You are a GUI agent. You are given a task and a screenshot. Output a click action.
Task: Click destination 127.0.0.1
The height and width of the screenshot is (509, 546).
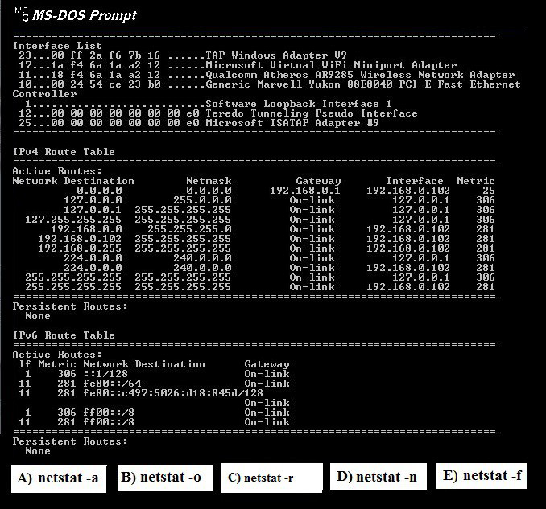93,210
